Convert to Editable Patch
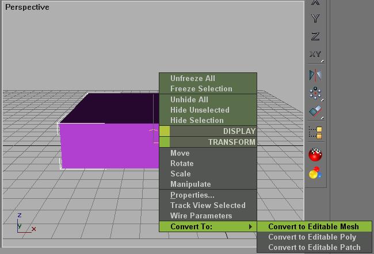Screen dimensions: 374x254 pyautogui.click(x=314, y=247)
